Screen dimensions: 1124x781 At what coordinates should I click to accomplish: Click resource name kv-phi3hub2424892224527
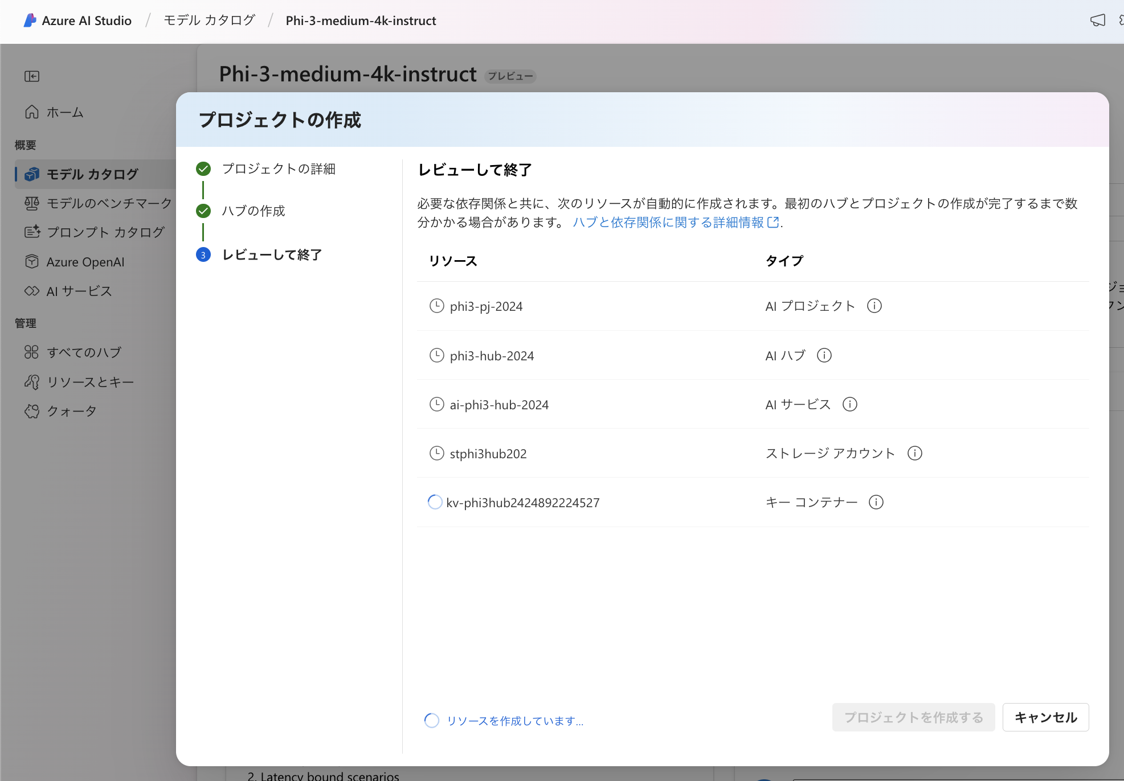[x=523, y=503]
